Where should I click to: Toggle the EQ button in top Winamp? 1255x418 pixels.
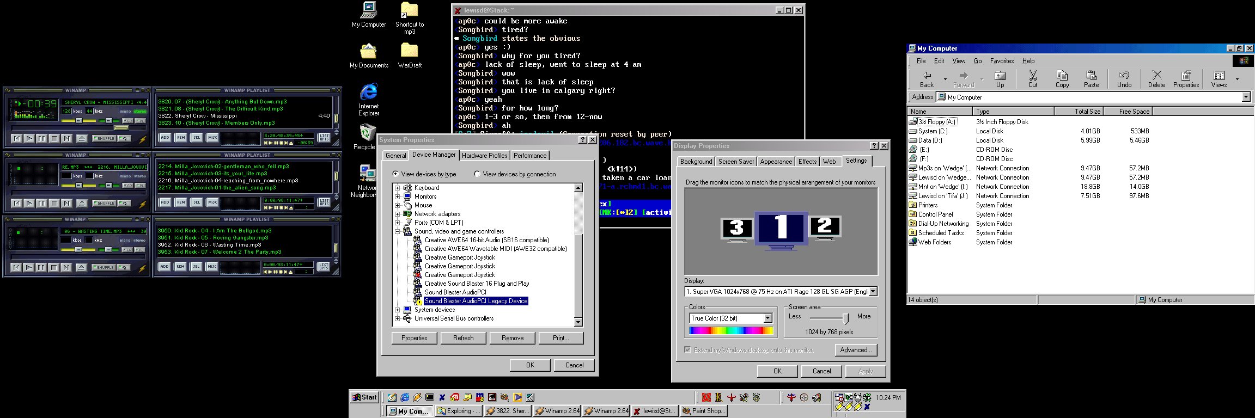tap(127, 120)
